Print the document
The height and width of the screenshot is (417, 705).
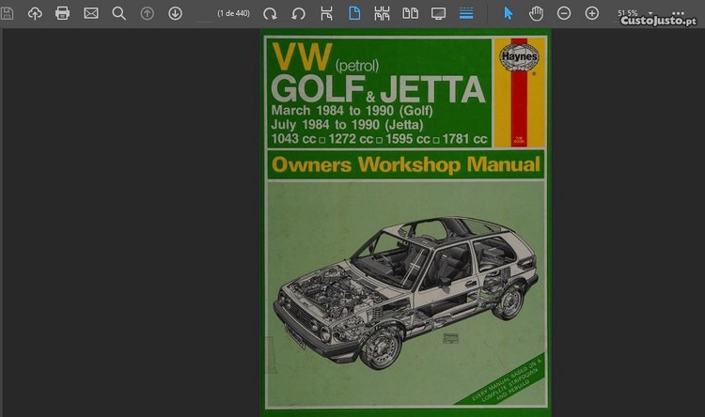[63, 13]
